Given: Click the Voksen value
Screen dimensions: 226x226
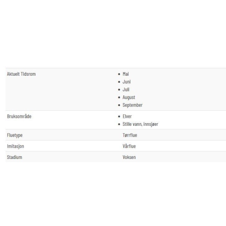Looking at the screenshot, I should pyautogui.click(x=129, y=157).
